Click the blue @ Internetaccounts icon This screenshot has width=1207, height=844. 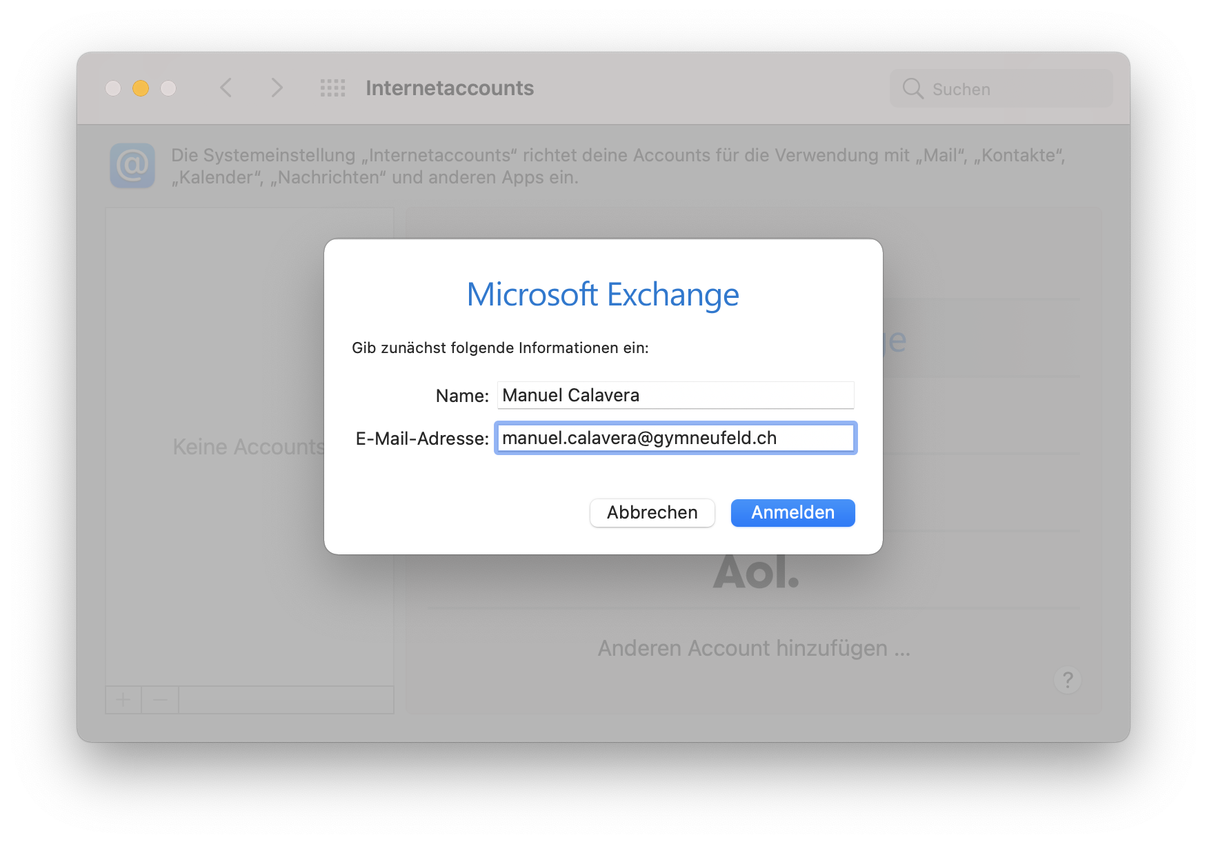pos(132,166)
